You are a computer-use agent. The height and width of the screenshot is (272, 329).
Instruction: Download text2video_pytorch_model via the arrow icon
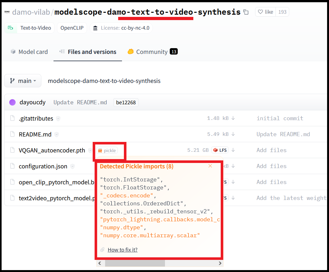click(x=233, y=198)
